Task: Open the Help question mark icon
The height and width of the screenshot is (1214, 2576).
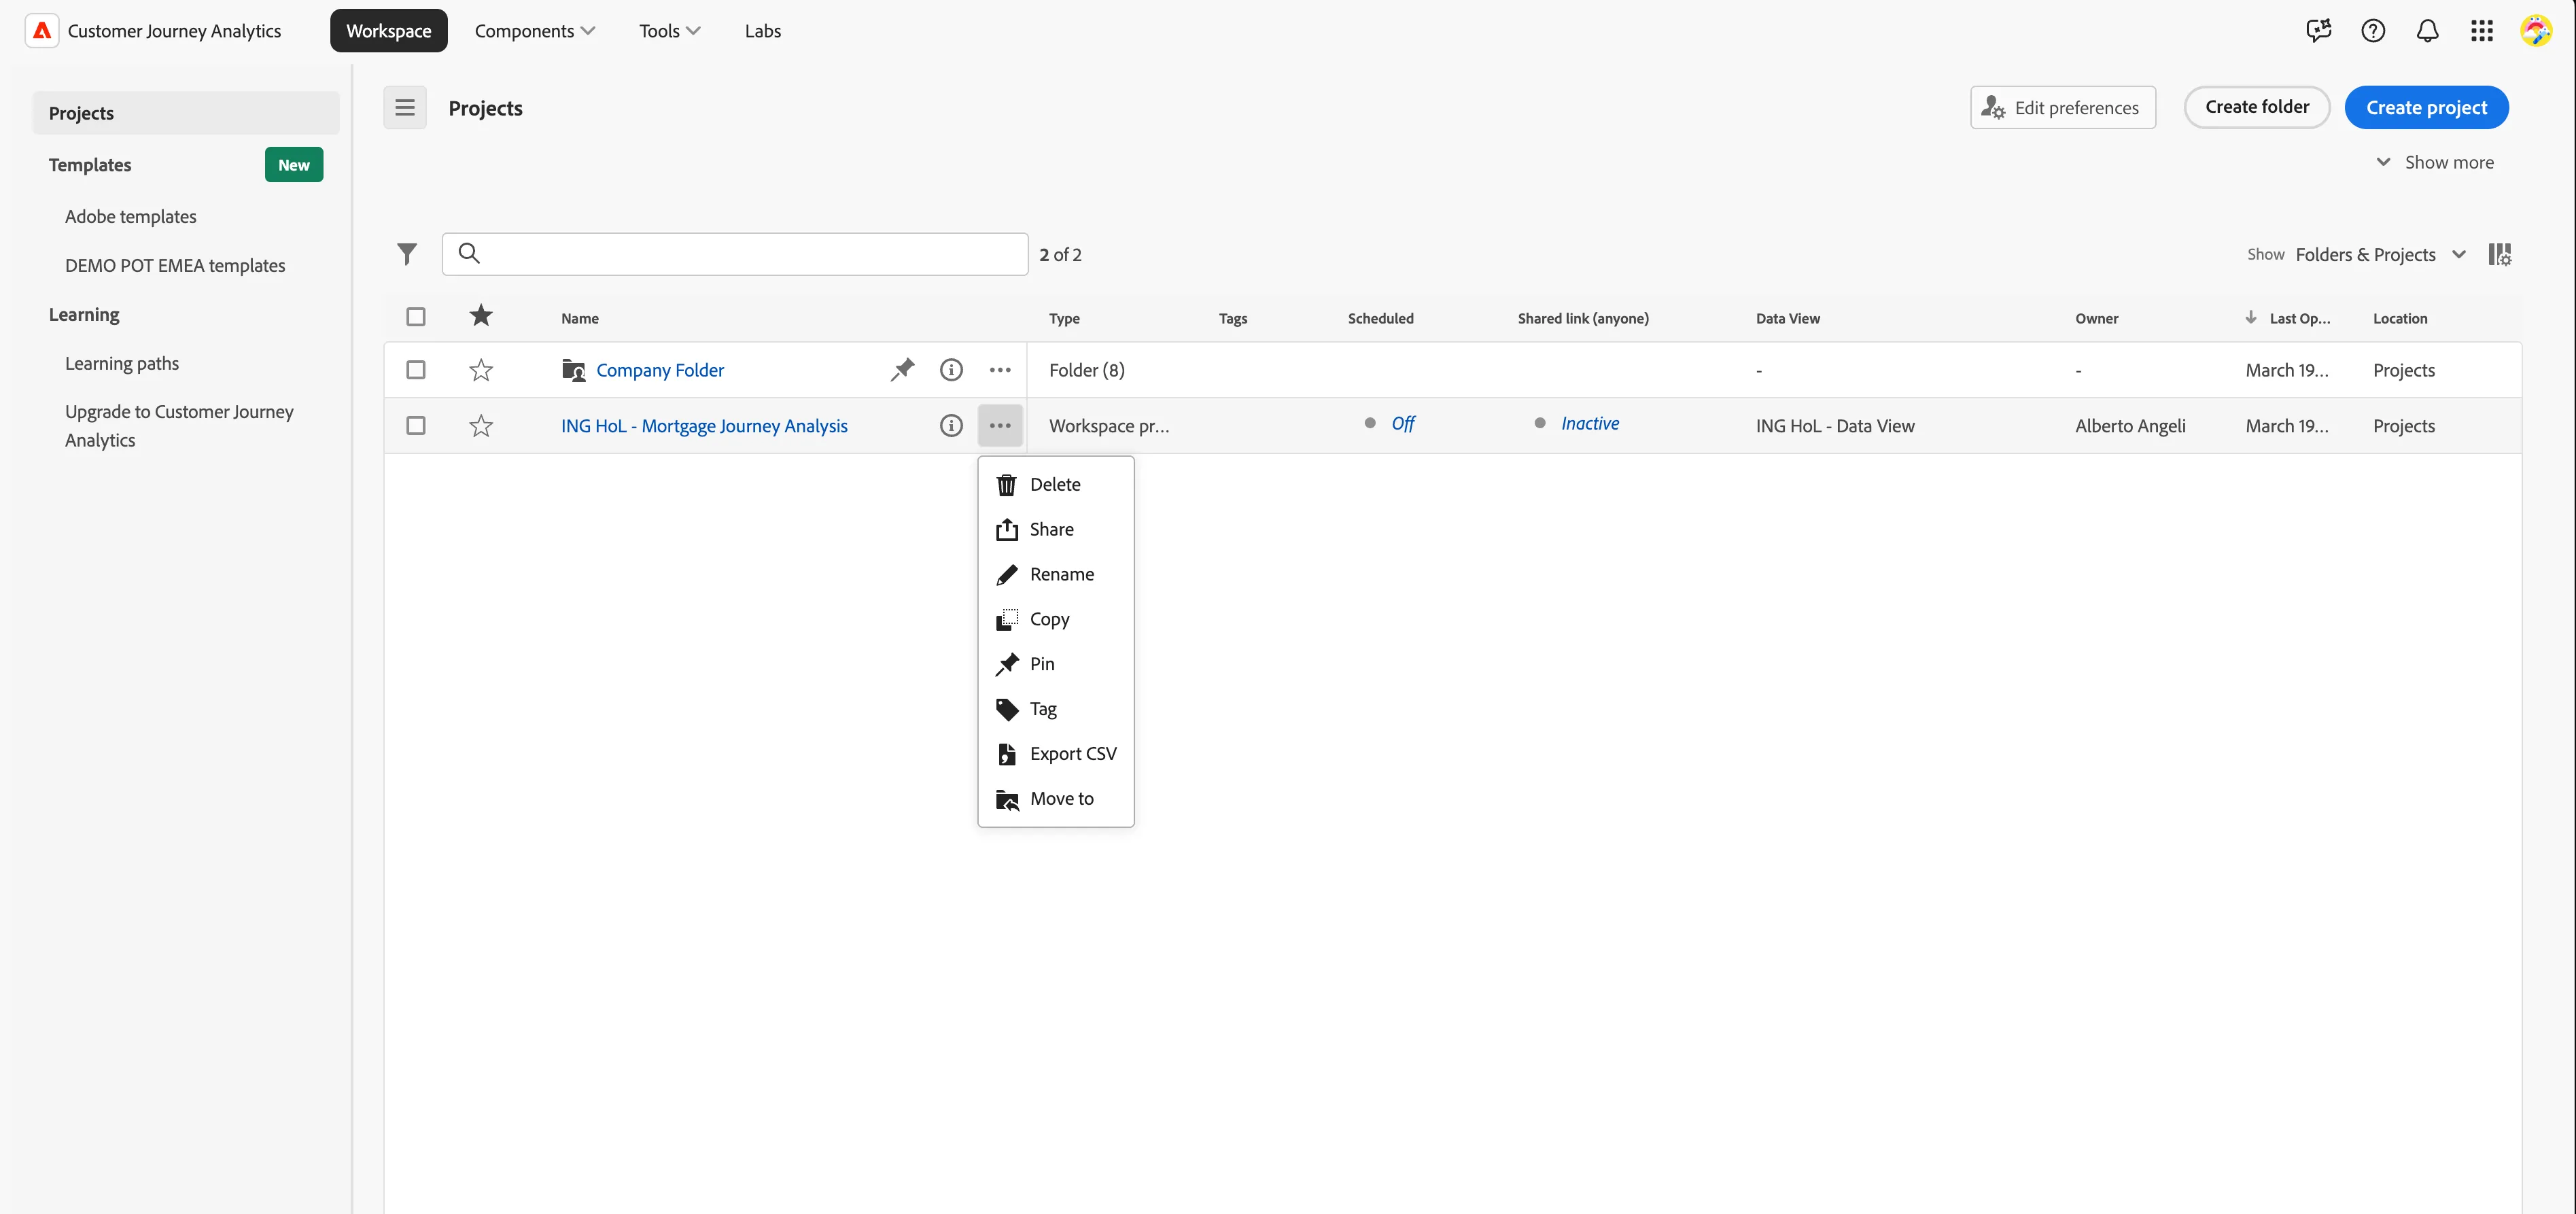Action: (x=2373, y=30)
